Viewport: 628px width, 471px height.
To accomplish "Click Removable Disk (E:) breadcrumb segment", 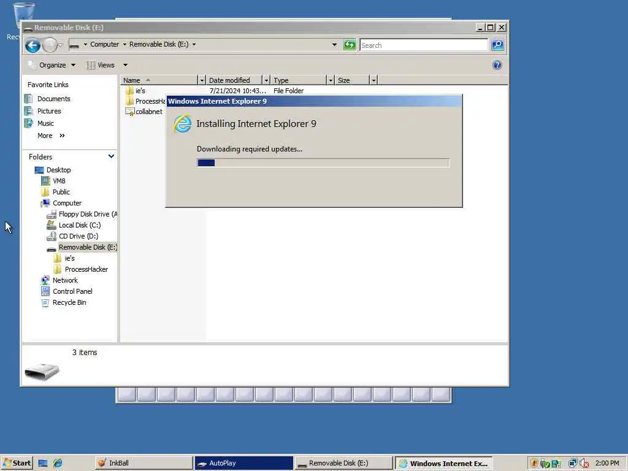I will (159, 44).
